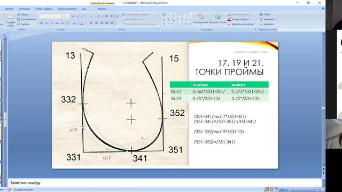Open the Контур фигуры dropdown
The width and height of the screenshot is (342, 192).
coord(239,19)
